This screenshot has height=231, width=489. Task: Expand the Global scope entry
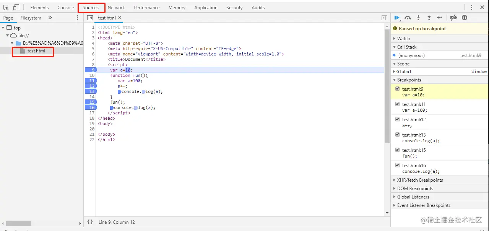(394, 72)
